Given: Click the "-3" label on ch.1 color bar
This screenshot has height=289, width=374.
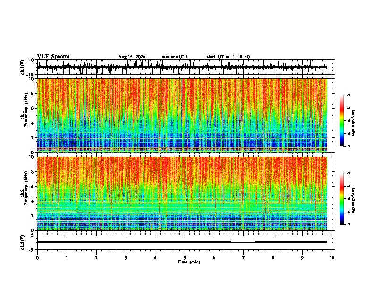Looking at the screenshot, I should tap(348, 95).
